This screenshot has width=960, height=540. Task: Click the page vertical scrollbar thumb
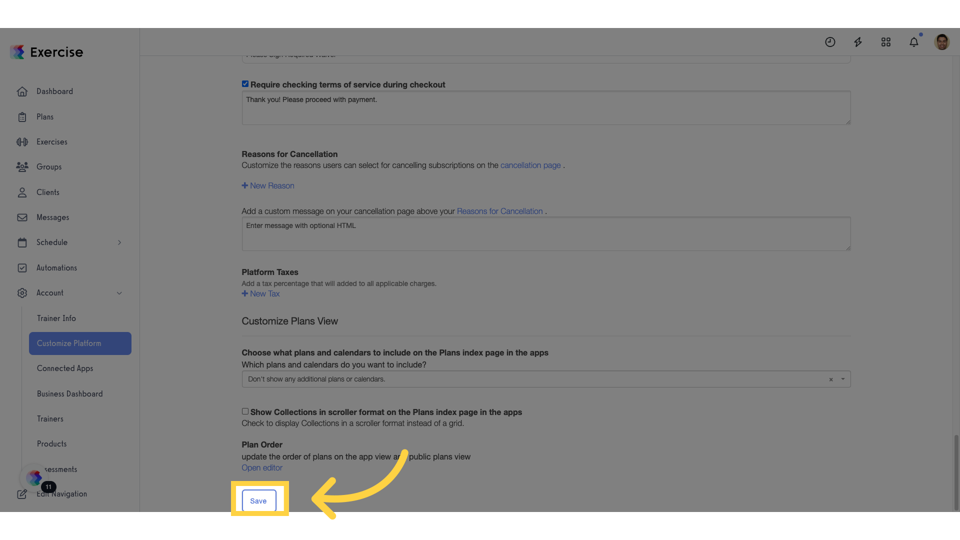pos(956,472)
